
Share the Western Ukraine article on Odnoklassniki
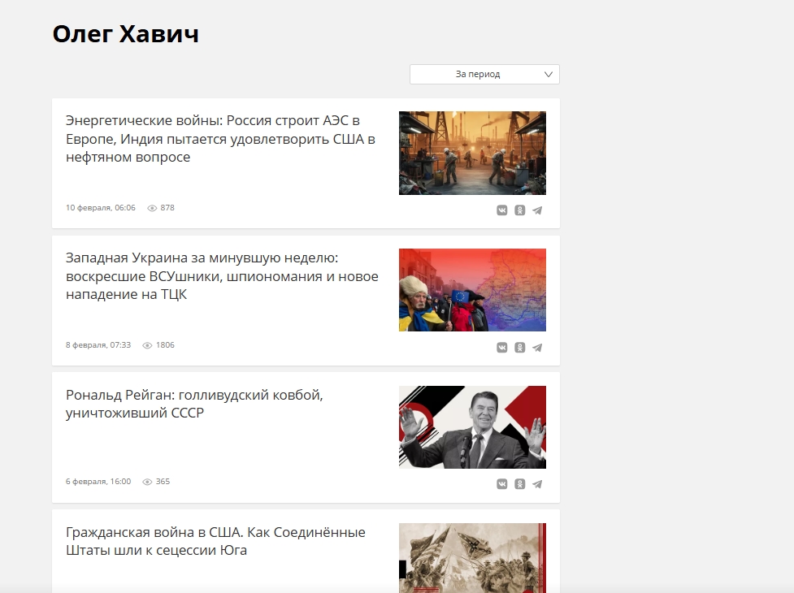pyautogui.click(x=519, y=348)
